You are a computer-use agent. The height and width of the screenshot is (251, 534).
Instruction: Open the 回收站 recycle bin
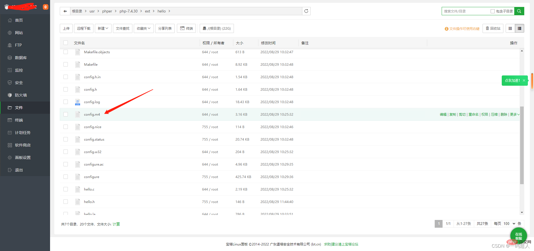pos(493,28)
